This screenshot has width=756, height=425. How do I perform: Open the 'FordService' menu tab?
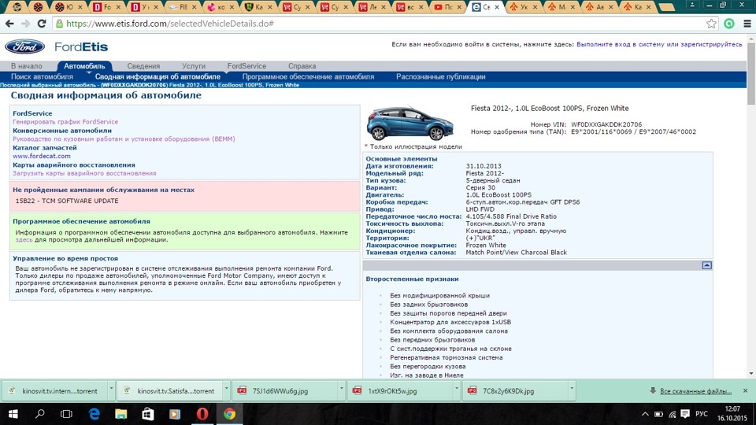pos(246,66)
